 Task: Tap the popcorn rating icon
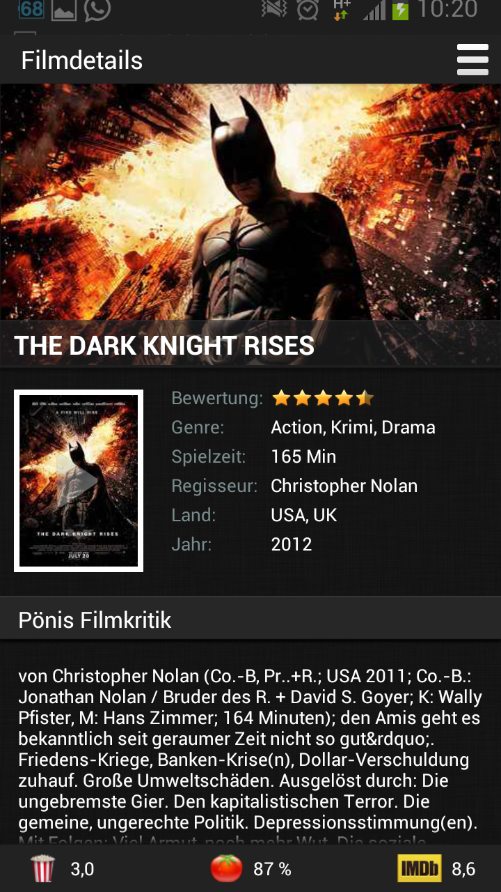pos(42,869)
